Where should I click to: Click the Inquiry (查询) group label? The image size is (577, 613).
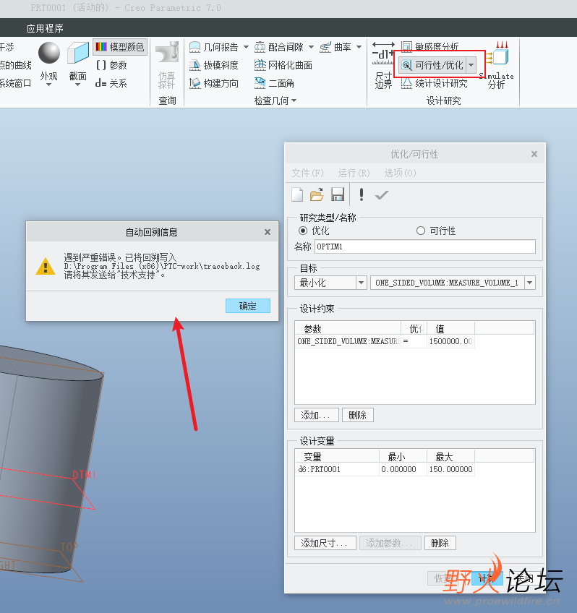click(x=167, y=101)
